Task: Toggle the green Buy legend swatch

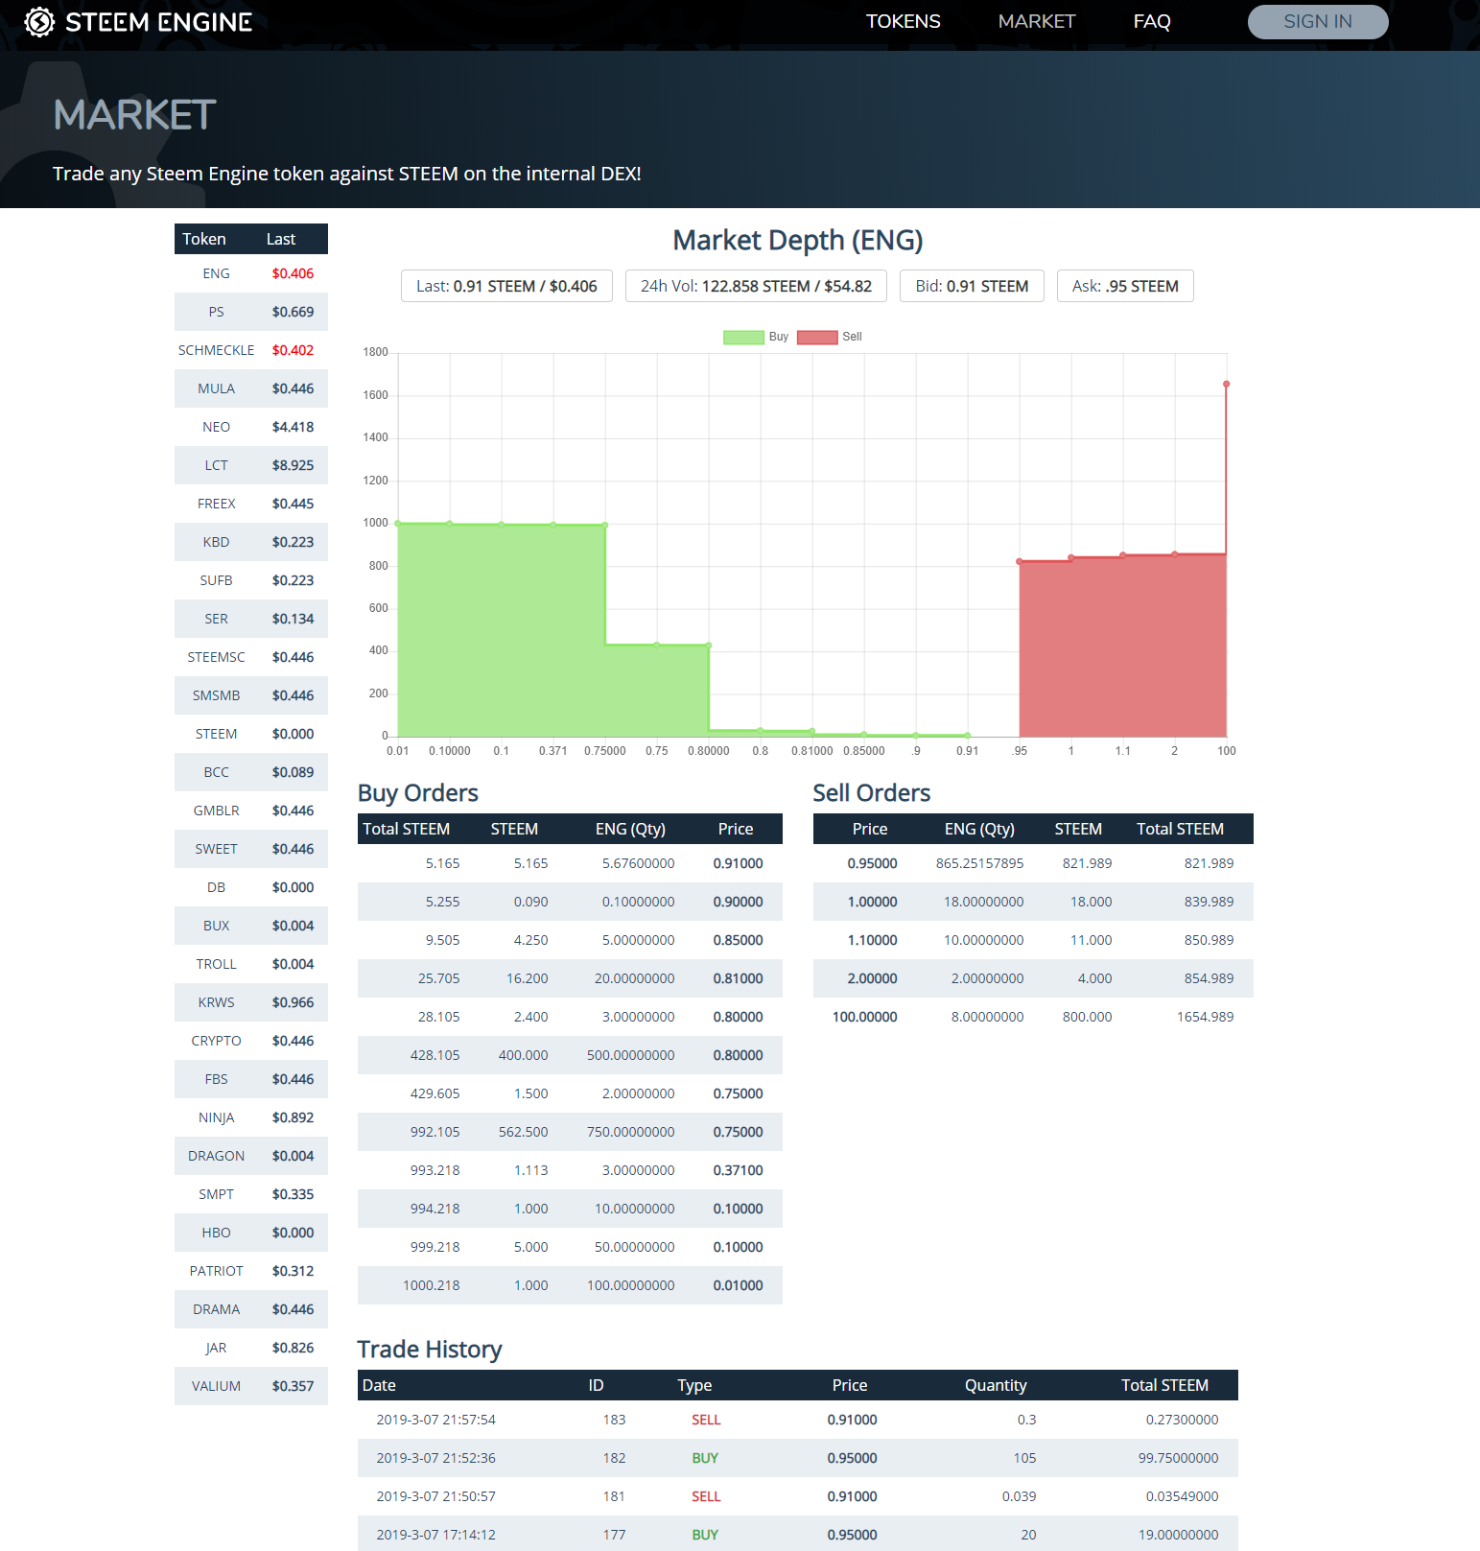Action: click(x=743, y=337)
